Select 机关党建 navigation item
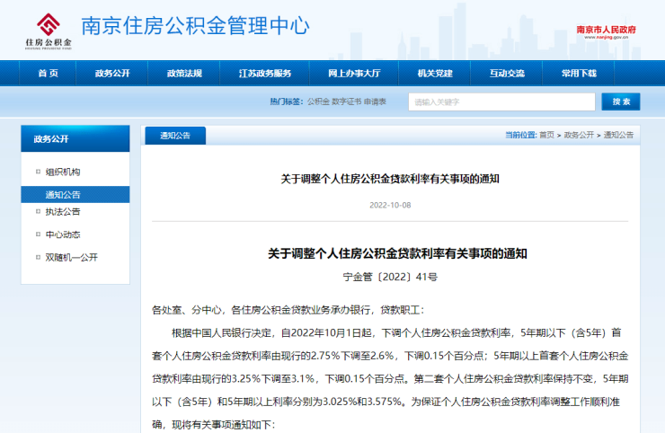The width and height of the screenshot is (665, 433). [x=434, y=74]
